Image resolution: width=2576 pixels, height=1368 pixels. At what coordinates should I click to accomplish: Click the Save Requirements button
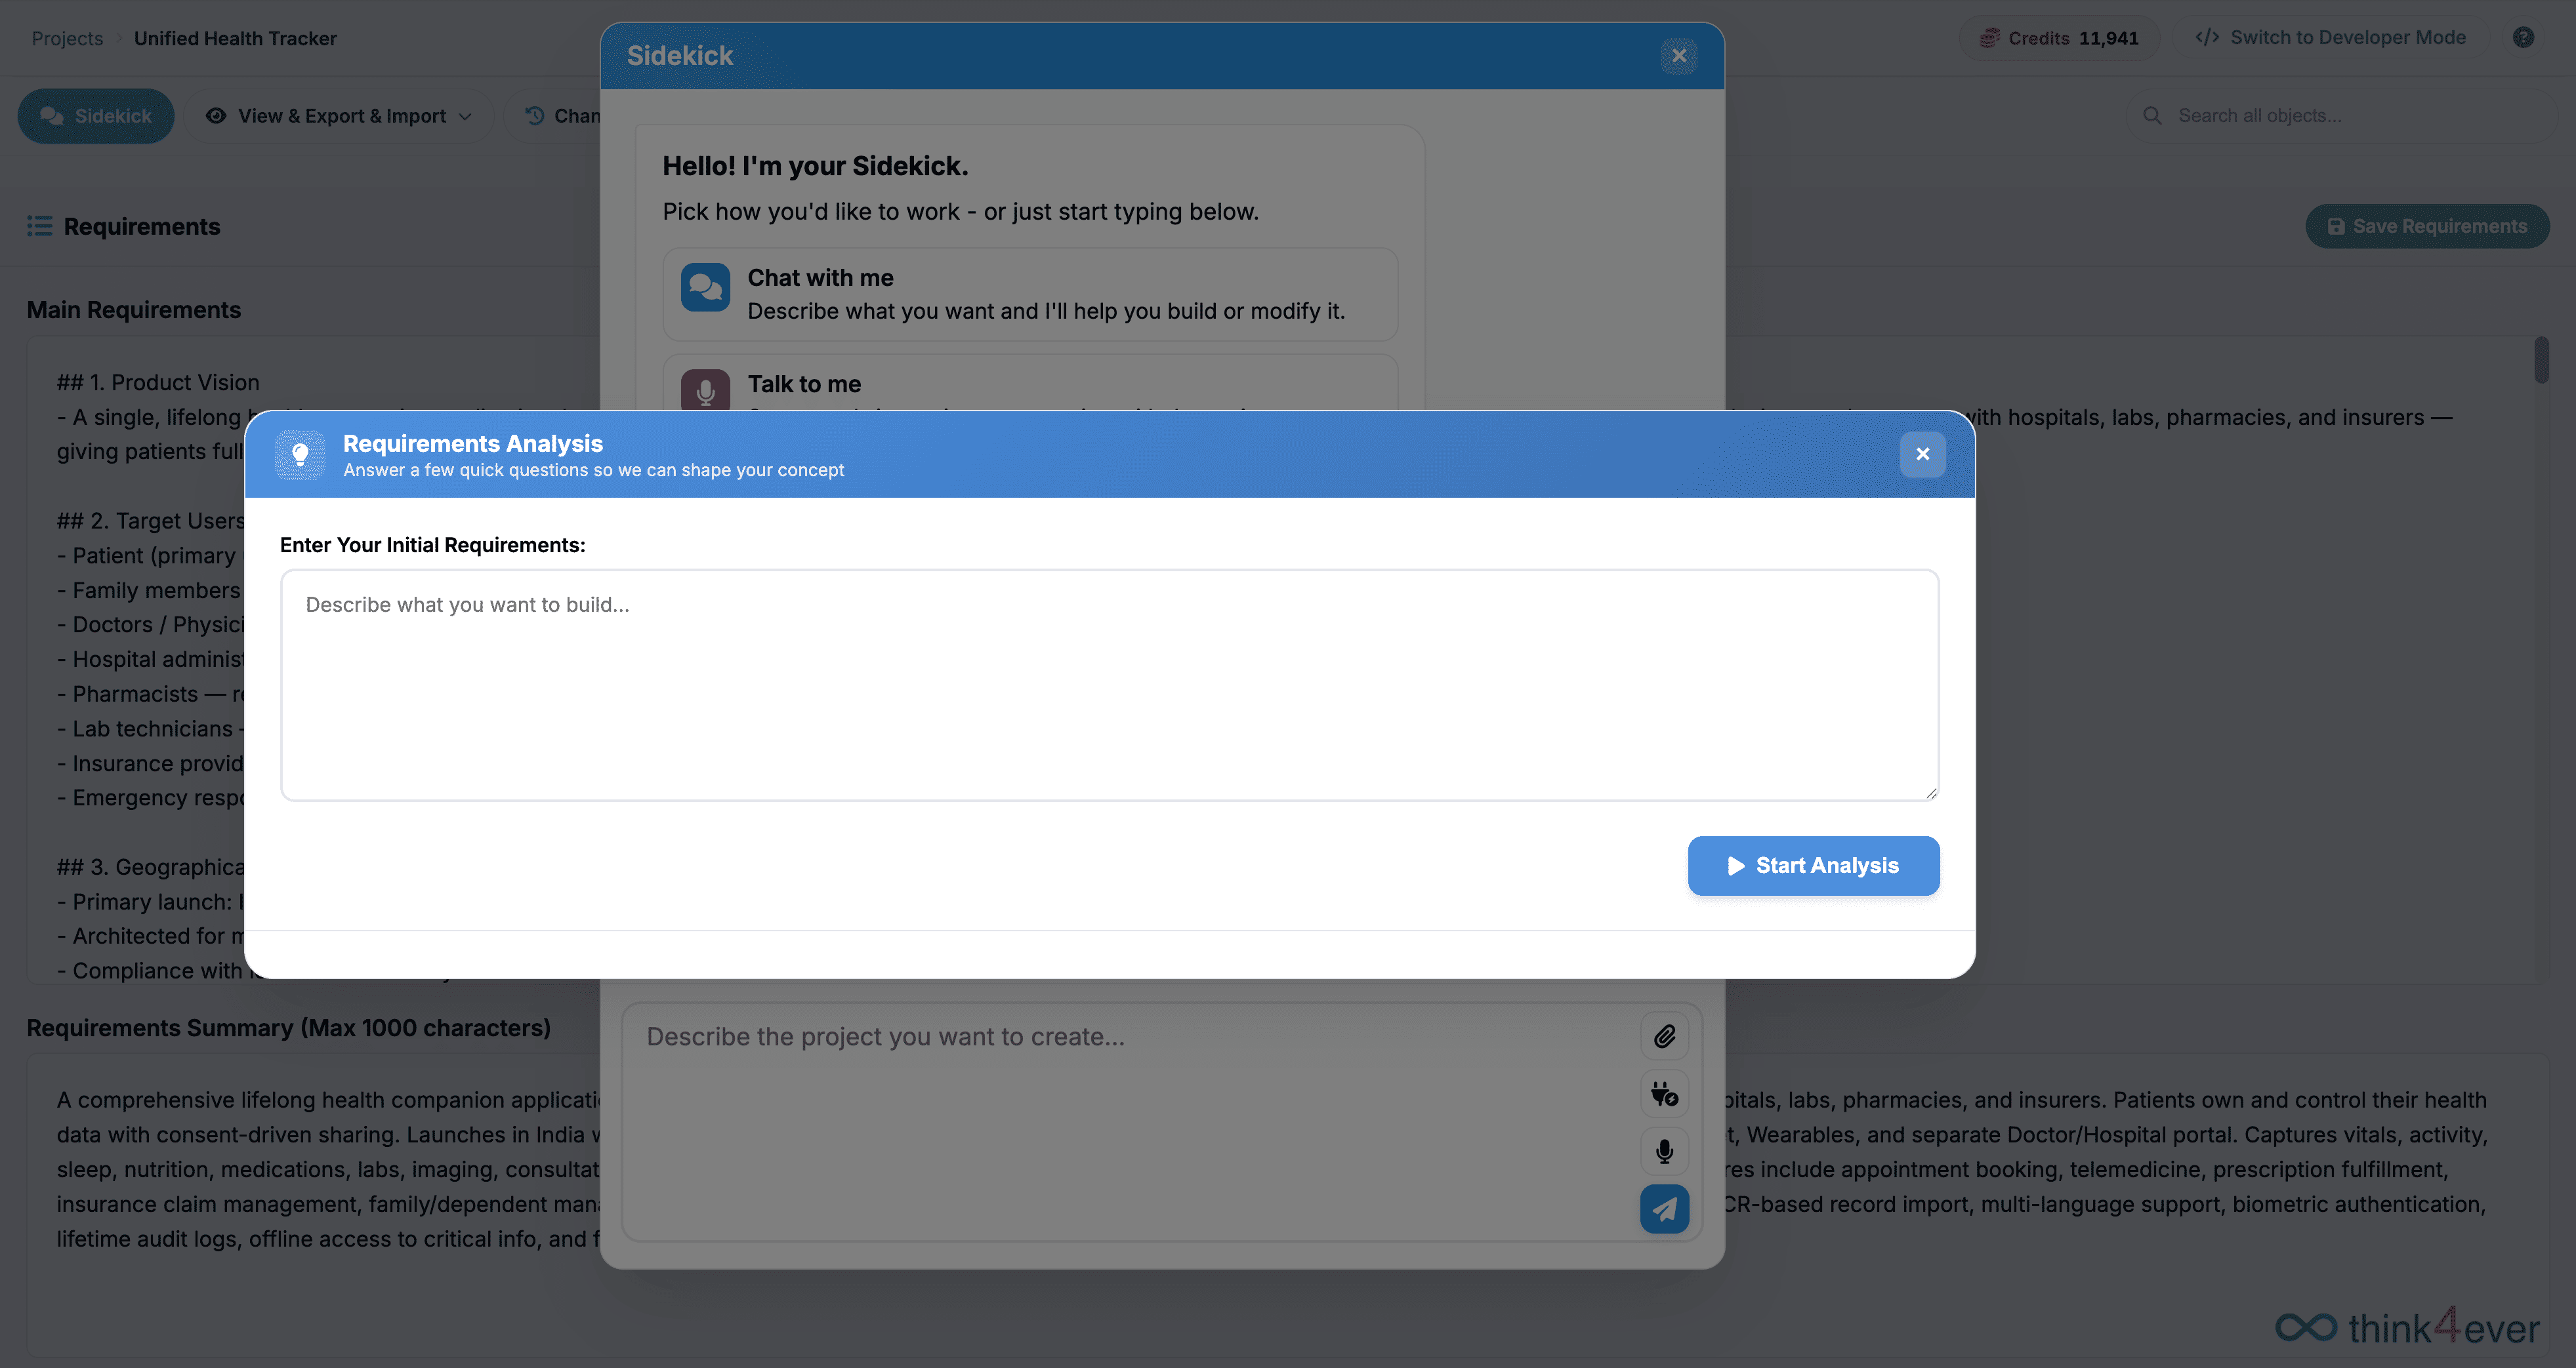click(x=2427, y=226)
